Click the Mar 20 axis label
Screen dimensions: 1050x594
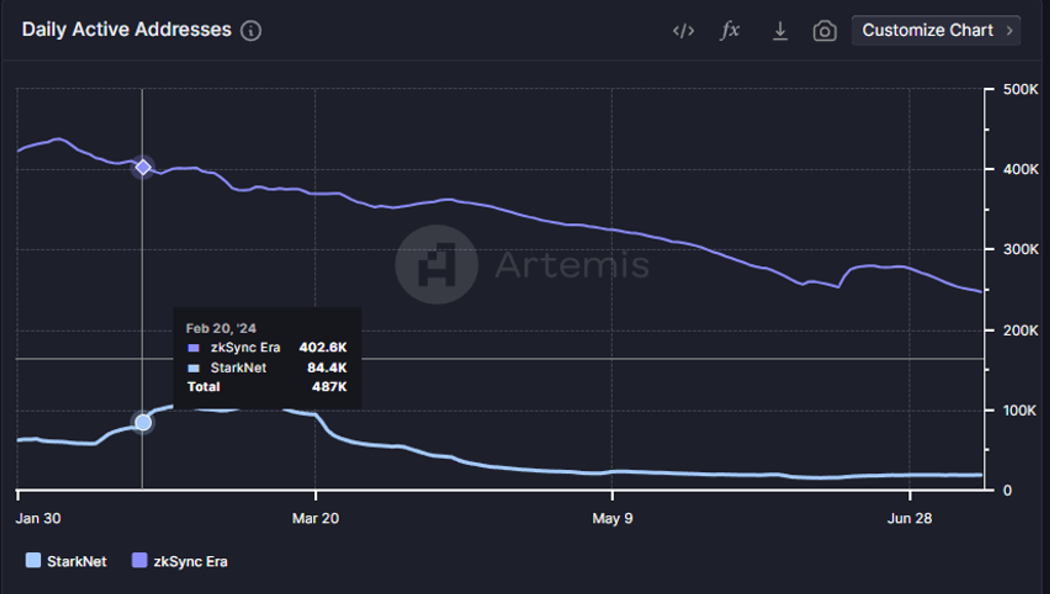pos(315,519)
